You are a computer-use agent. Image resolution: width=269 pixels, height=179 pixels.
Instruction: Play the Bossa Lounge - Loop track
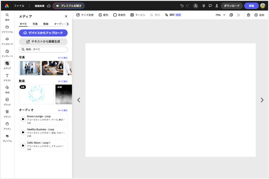click(23, 119)
